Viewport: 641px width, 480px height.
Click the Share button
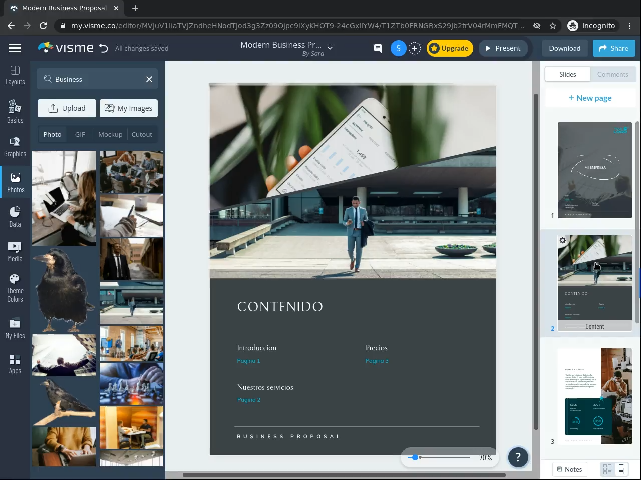(x=614, y=48)
